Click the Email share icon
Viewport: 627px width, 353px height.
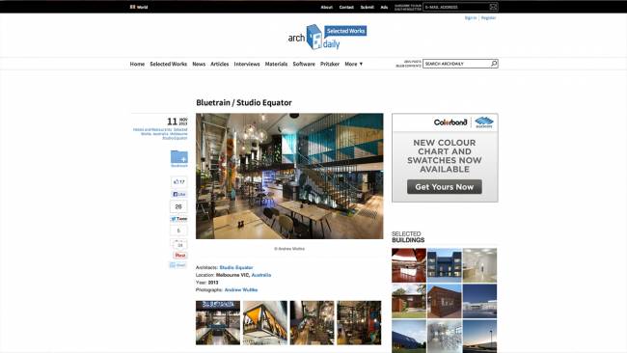[177, 265]
